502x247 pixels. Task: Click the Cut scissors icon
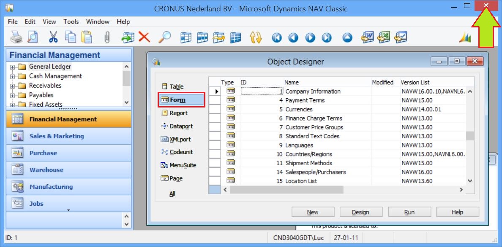[53, 38]
